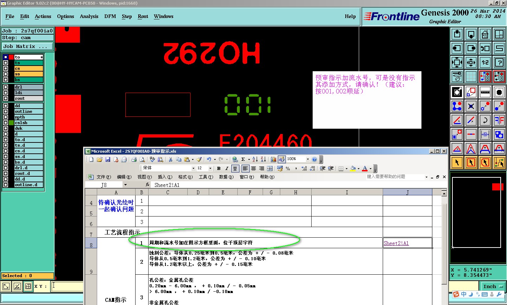Screen dimensions: 507x305
Task: Select the dwk layer name
Action: 29,128
